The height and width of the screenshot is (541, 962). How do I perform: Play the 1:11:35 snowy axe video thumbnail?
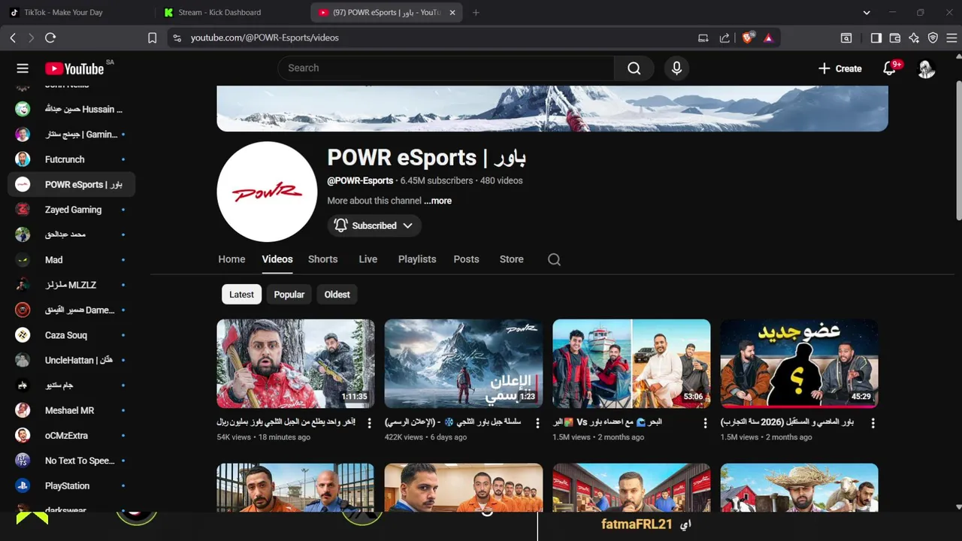[296, 364]
